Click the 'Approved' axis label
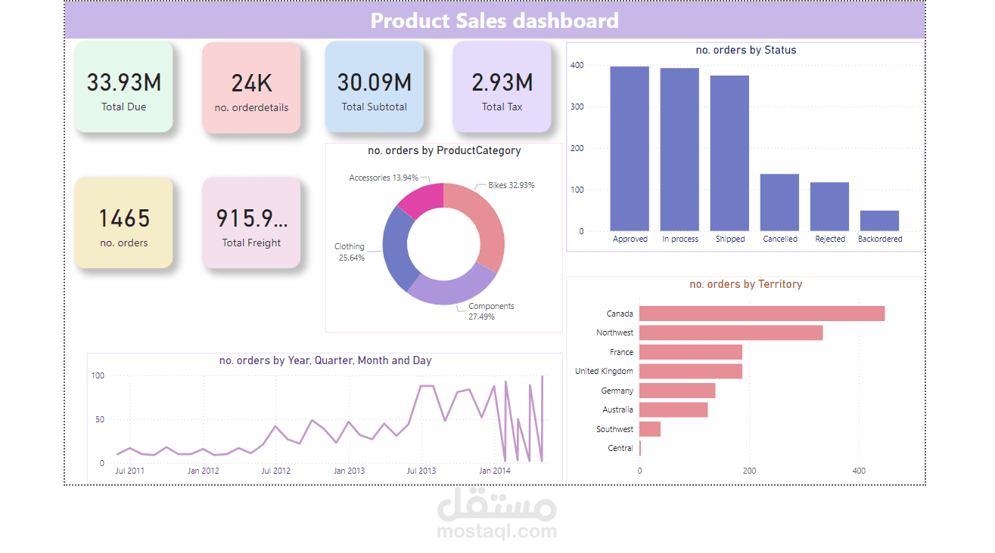The width and height of the screenshot is (995, 553). [630, 239]
